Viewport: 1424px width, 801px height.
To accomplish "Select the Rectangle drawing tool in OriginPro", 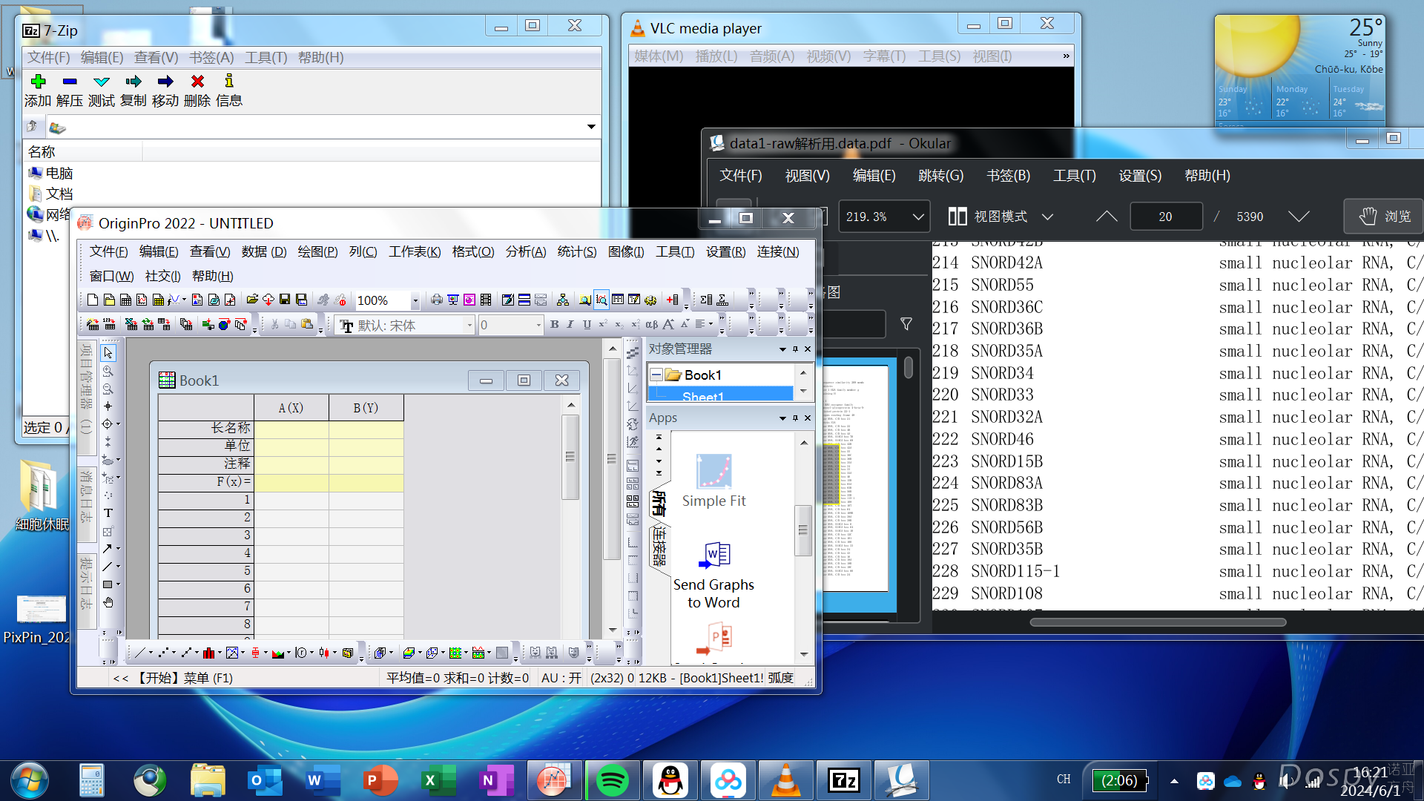I will point(108,584).
